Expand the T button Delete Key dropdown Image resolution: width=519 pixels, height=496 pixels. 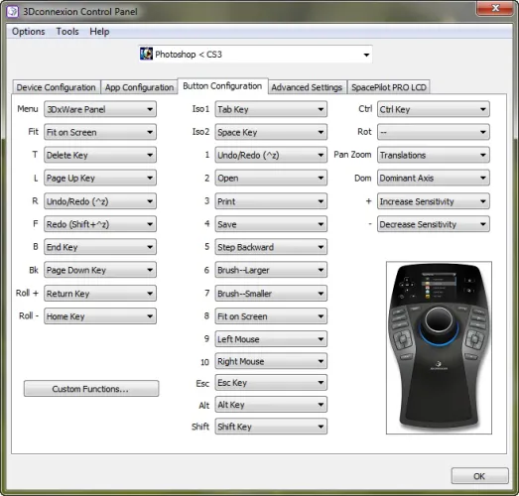[x=100, y=155]
